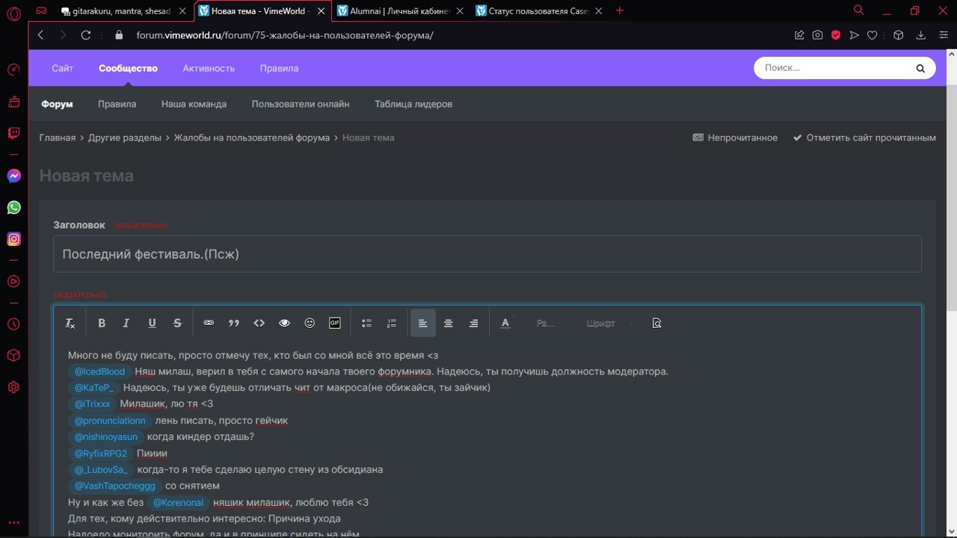Toggle bold formatting
Viewport: 957px width, 538px height.
point(102,323)
